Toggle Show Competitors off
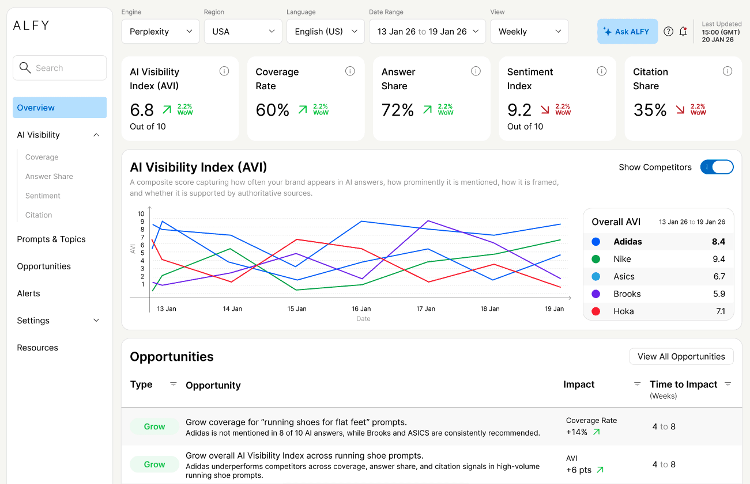 717,167
